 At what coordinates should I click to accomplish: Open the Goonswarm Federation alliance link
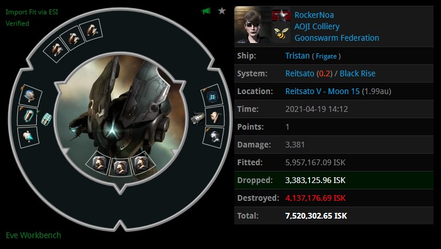click(x=336, y=38)
